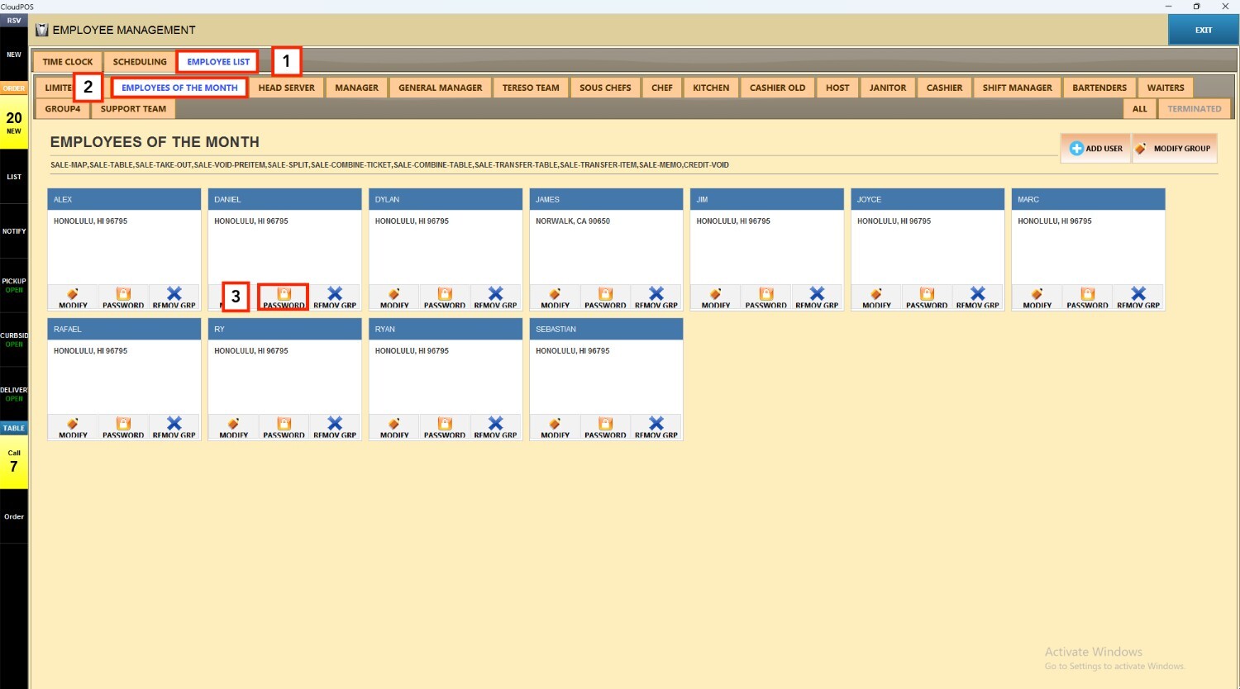Switch to the Scheduling tab
The width and height of the screenshot is (1240, 689).
click(140, 62)
